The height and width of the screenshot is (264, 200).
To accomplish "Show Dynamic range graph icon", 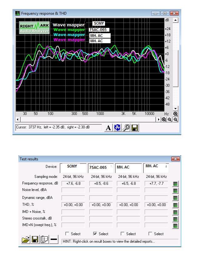I will click(175, 198).
